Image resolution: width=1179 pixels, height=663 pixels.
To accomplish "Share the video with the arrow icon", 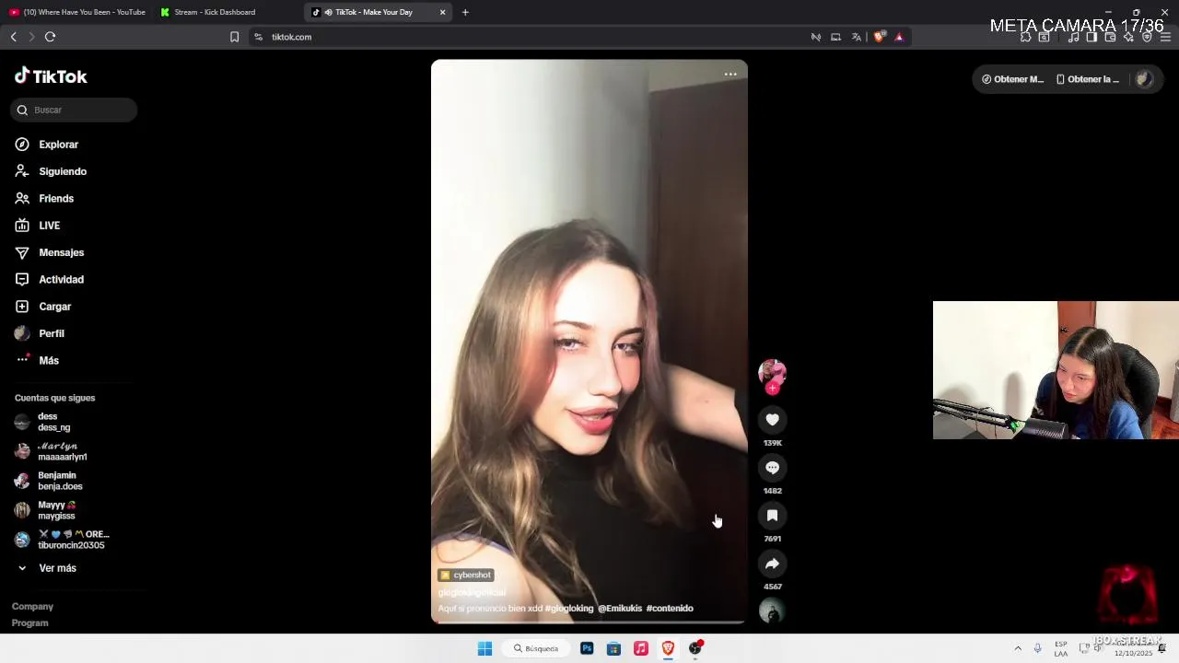I will pyautogui.click(x=772, y=564).
